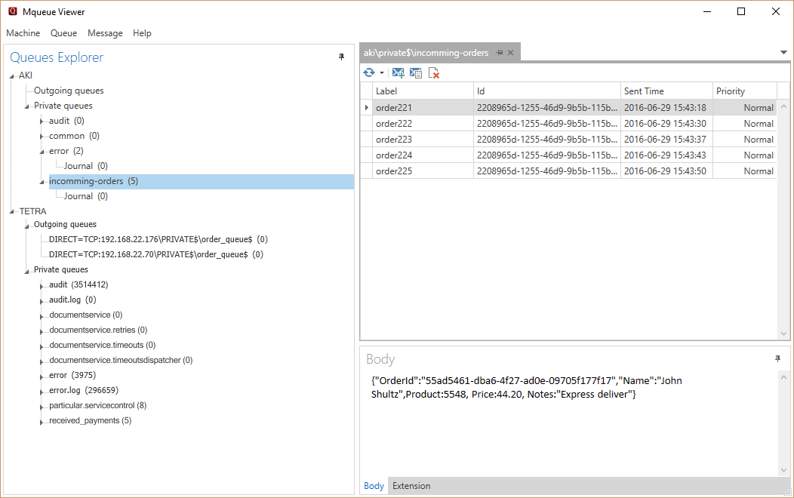Pin the Body panel
Image resolution: width=794 pixels, height=498 pixels.
click(x=778, y=359)
